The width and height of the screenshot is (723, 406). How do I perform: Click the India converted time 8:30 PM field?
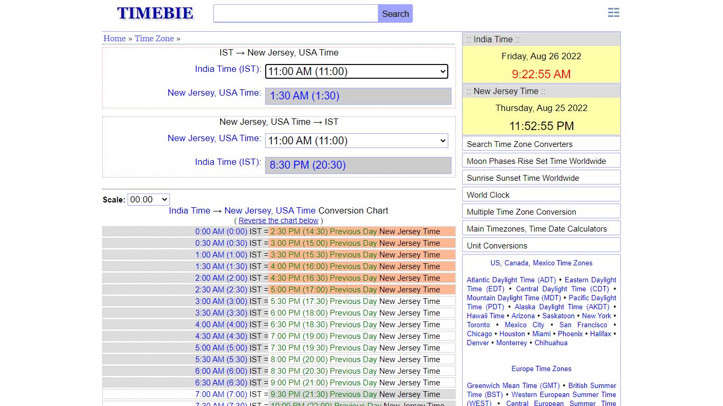coord(358,165)
